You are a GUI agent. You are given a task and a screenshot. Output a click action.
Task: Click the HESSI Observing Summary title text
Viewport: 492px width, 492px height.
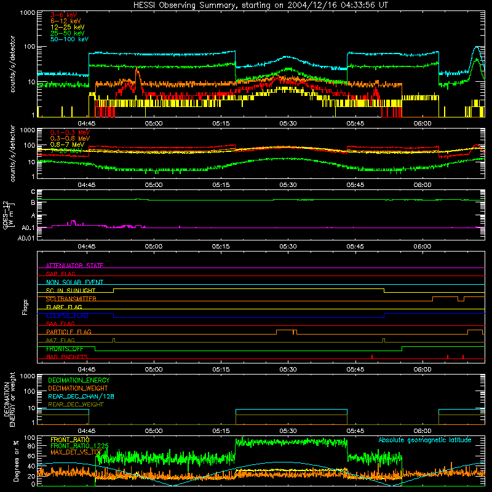[x=260, y=6]
